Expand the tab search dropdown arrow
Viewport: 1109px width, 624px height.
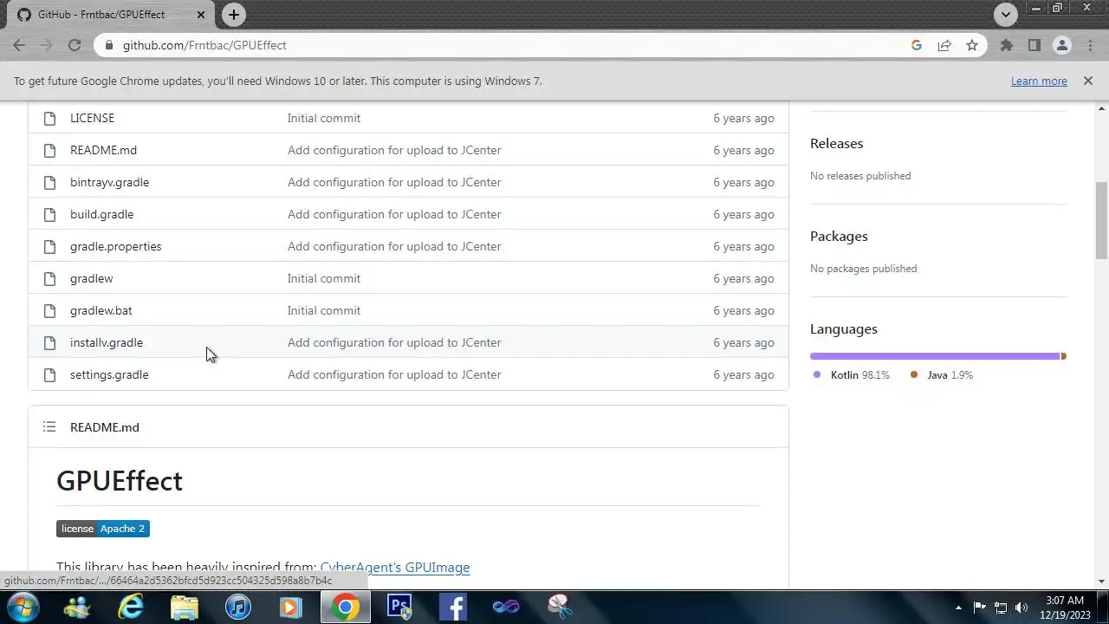pyautogui.click(x=1005, y=15)
